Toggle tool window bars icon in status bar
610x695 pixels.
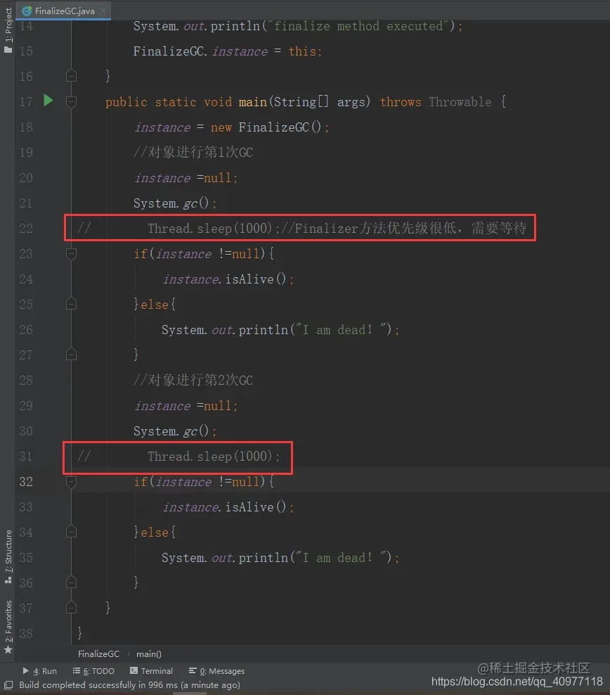(x=8, y=685)
